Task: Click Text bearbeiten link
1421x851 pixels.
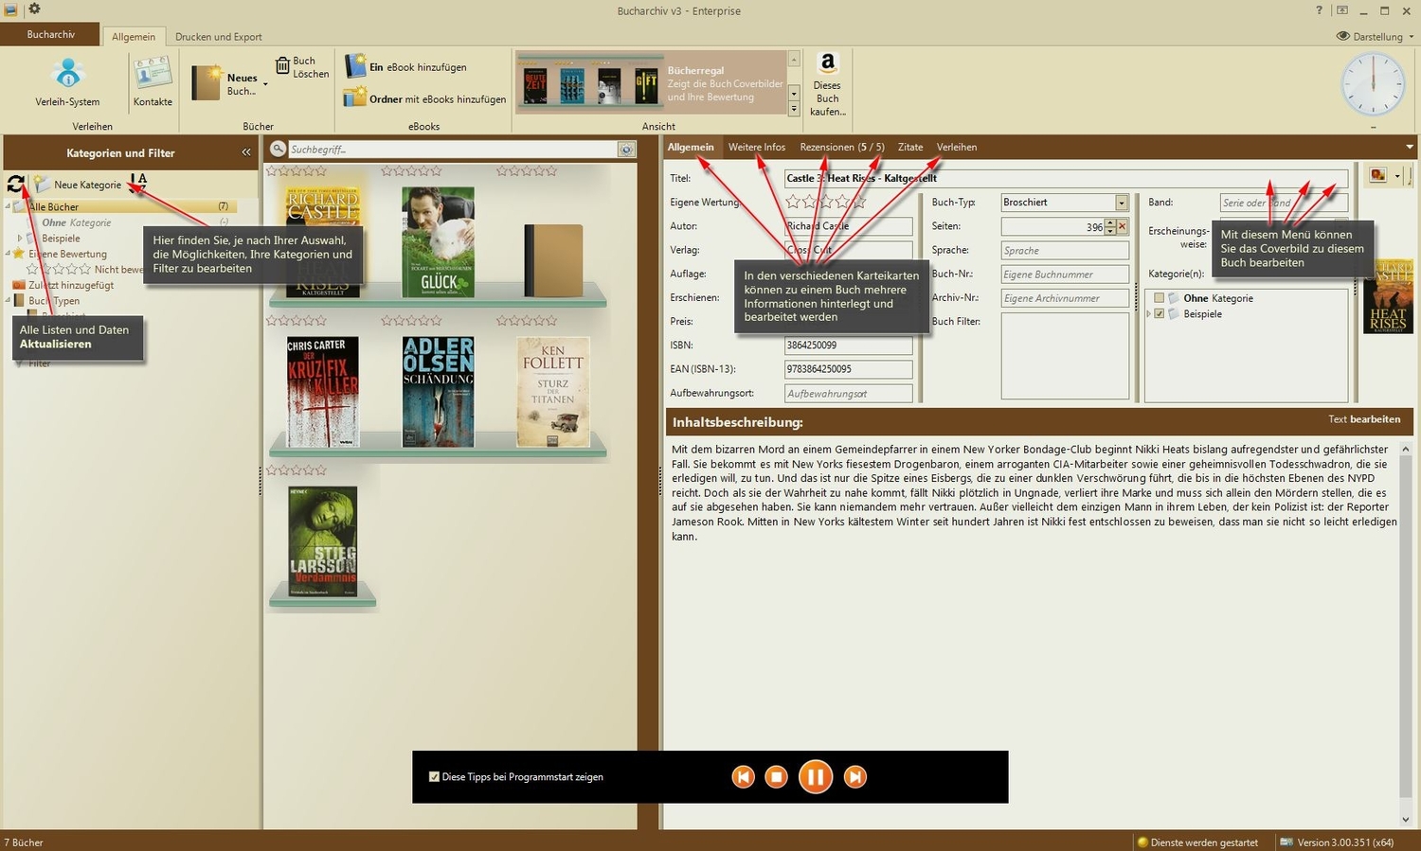Action: [x=1364, y=419]
